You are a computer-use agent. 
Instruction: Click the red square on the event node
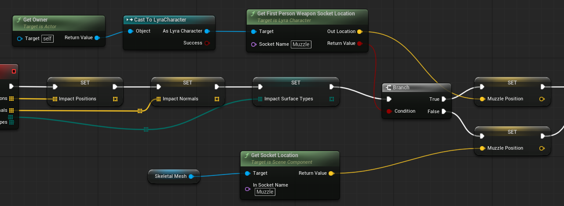click(x=14, y=71)
